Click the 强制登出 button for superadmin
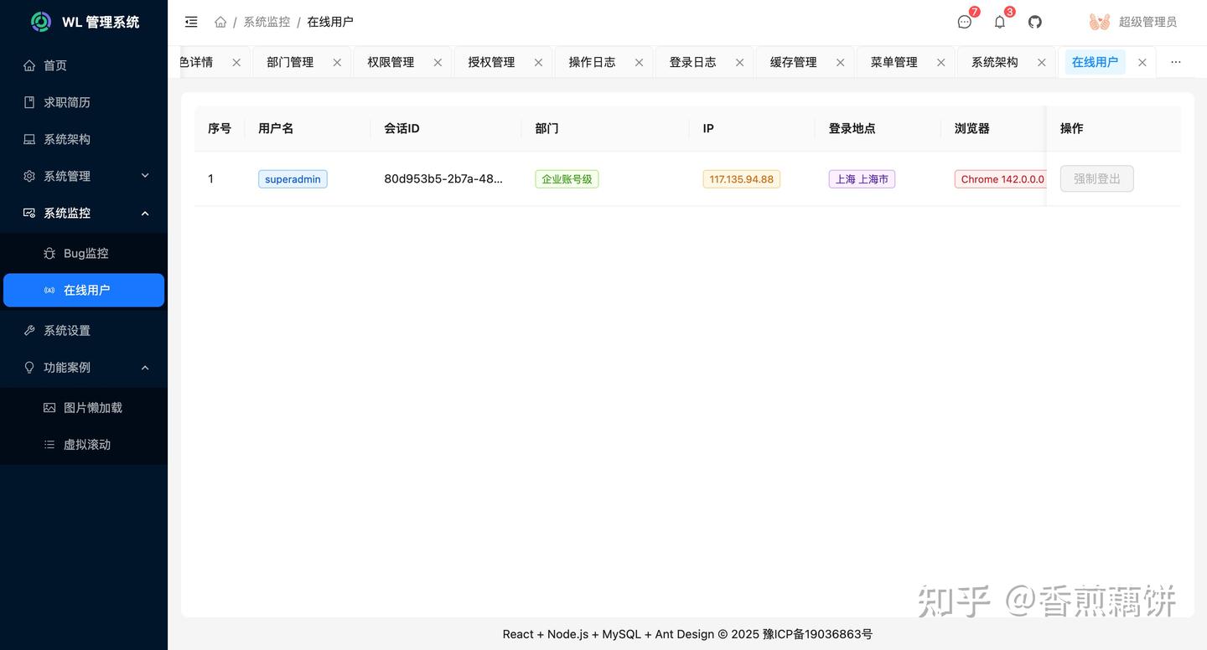The width and height of the screenshot is (1207, 650). (x=1096, y=178)
